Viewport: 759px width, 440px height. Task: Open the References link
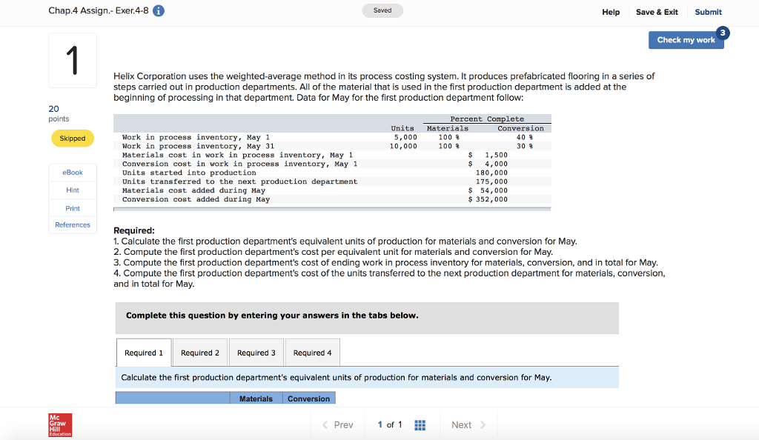click(x=72, y=224)
